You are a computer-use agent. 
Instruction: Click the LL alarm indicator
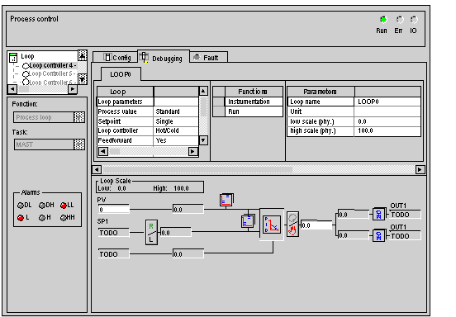click(64, 206)
